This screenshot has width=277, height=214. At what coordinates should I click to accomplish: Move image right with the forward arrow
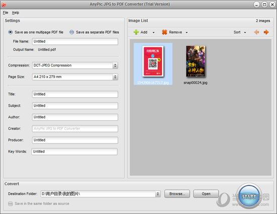tap(266, 32)
